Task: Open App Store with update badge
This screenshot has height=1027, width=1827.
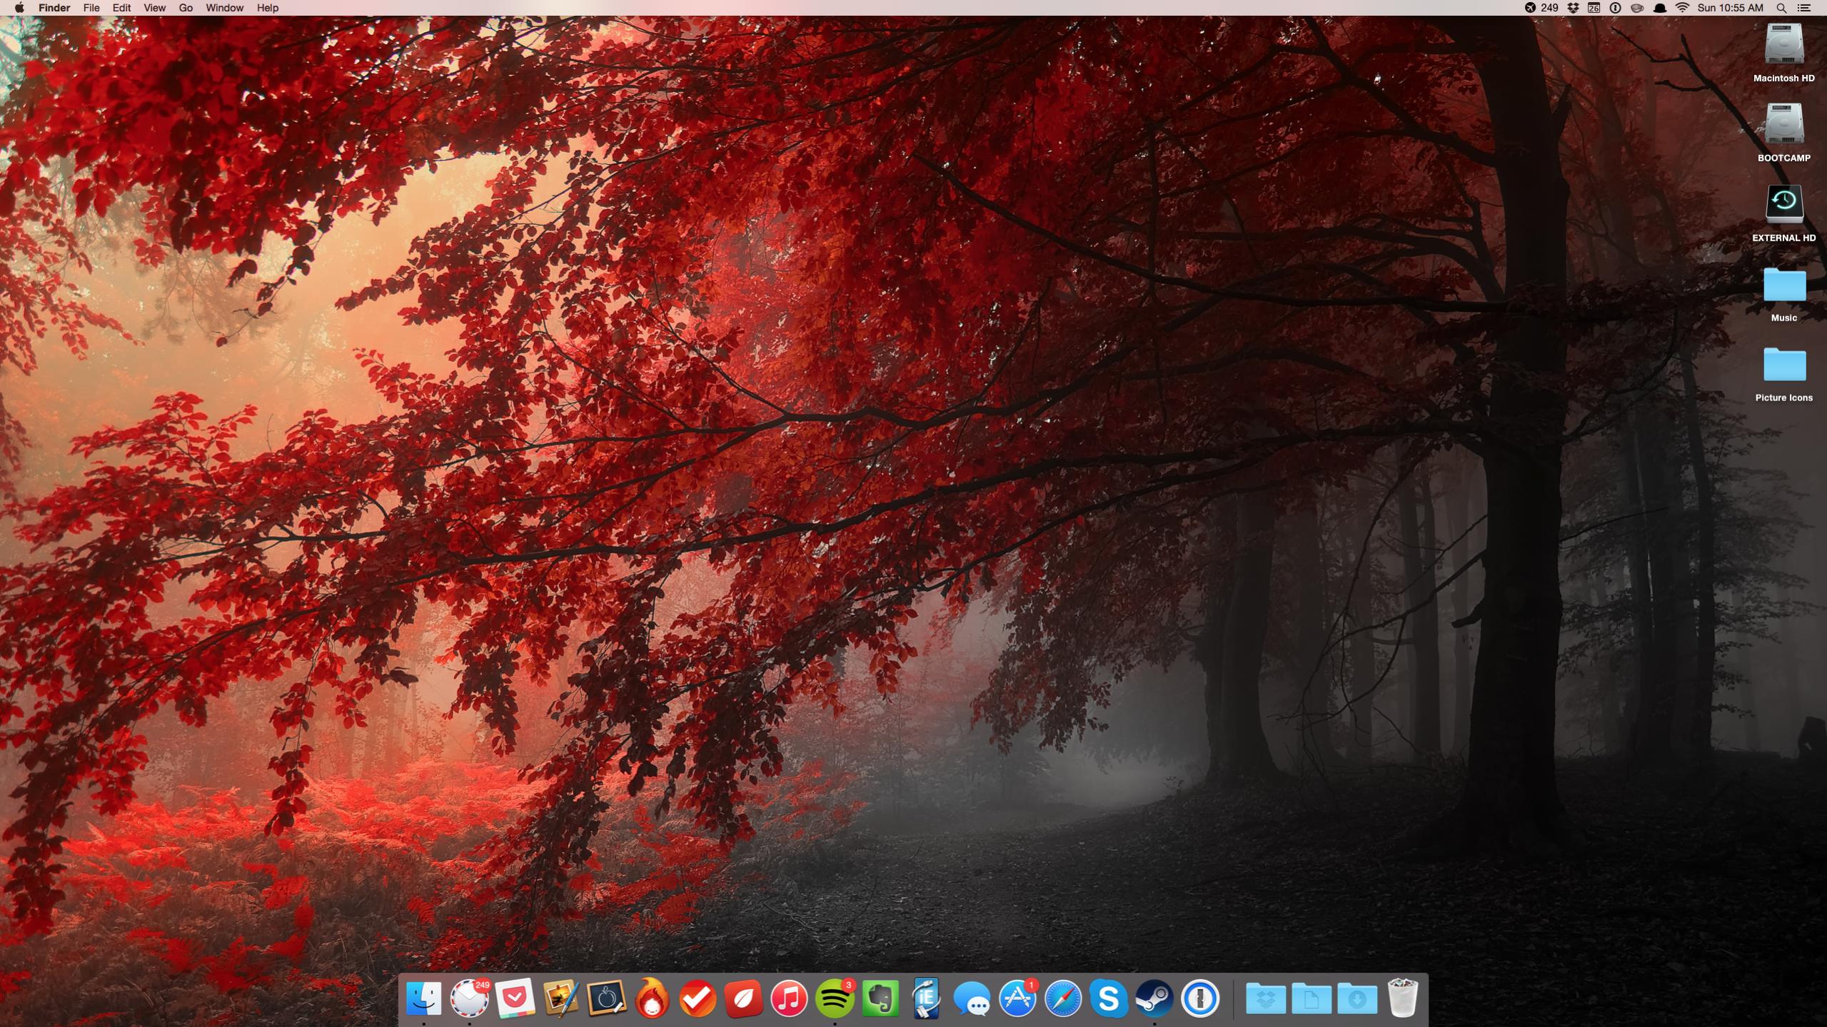Action: pyautogui.click(x=1017, y=998)
